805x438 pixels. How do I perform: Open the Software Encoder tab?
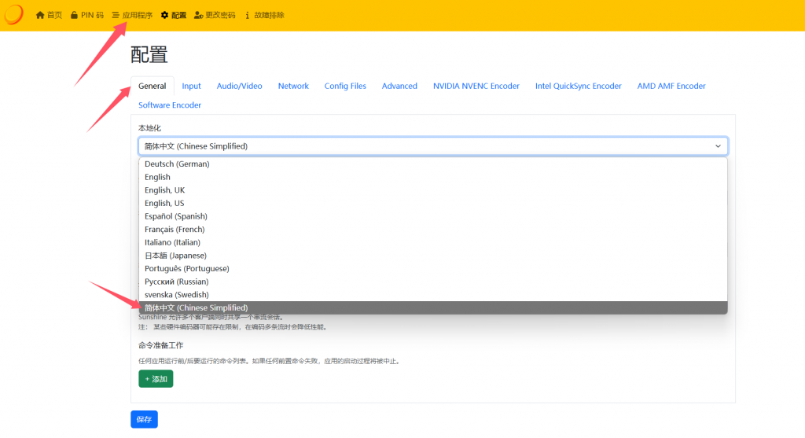(170, 105)
